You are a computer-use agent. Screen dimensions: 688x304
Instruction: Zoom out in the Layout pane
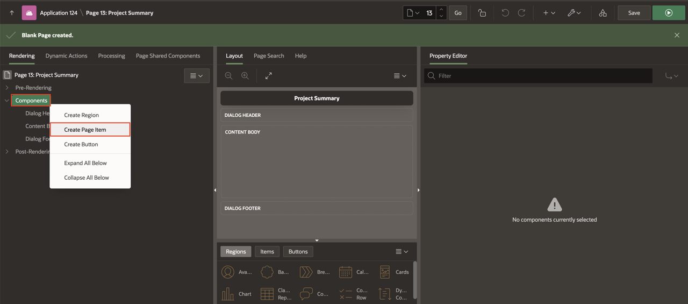click(228, 76)
